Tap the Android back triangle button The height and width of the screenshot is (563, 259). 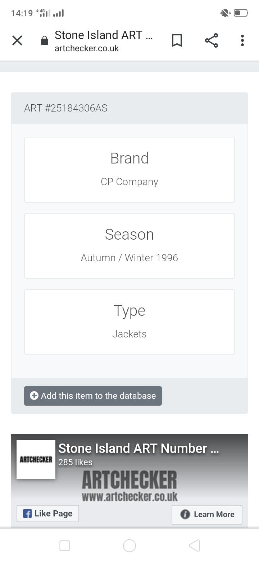point(194,546)
